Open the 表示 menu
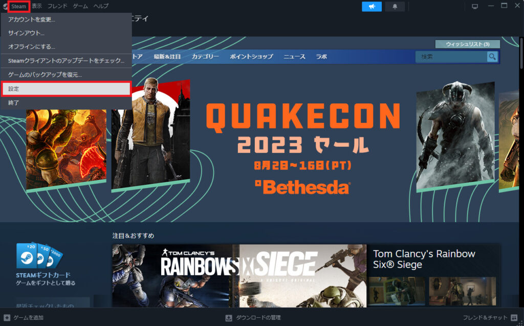The image size is (524, 326). pyautogui.click(x=37, y=6)
